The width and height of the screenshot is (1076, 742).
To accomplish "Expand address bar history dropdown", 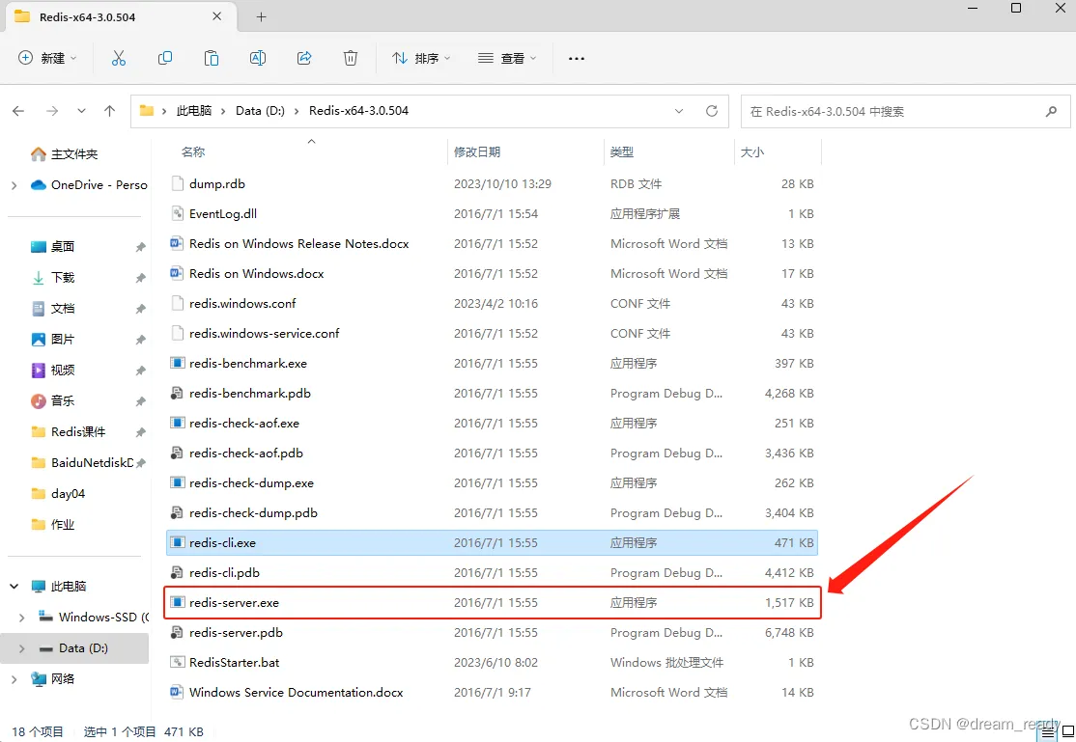I will click(679, 111).
